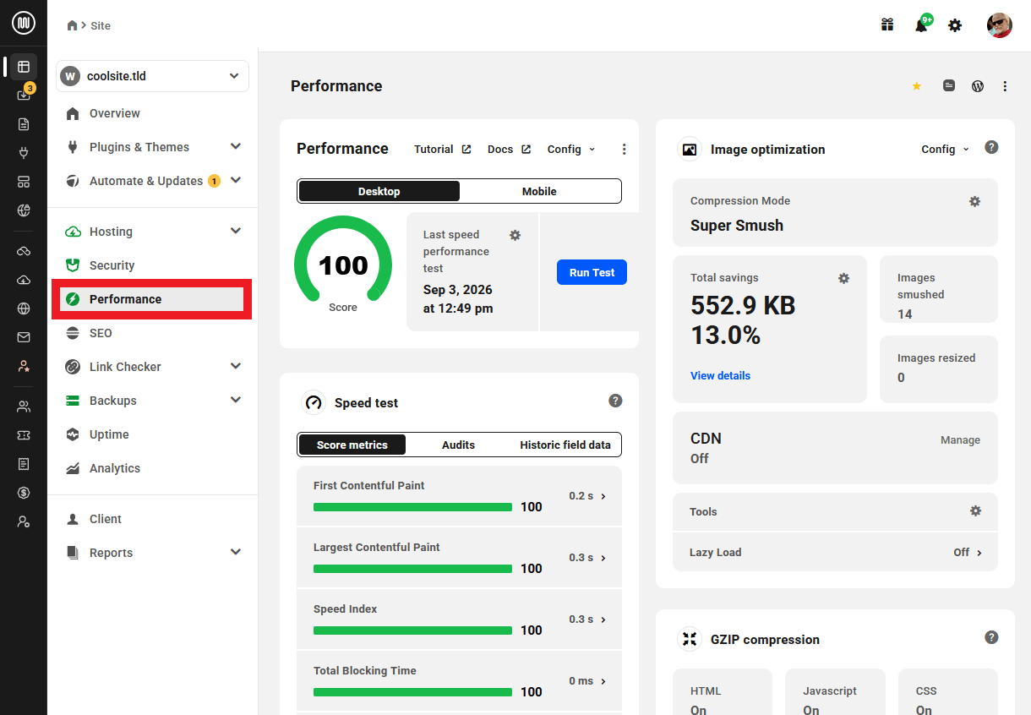Screen dimensions: 1031x715
Task: Expand Largest Contentful Paint metric row
Action: (x=460, y=558)
